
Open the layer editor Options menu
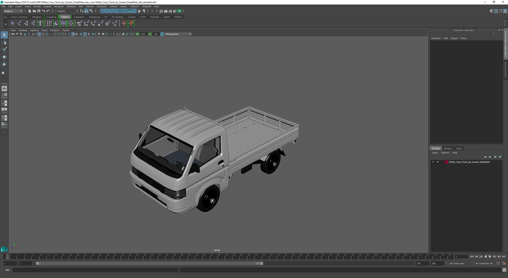click(445, 153)
